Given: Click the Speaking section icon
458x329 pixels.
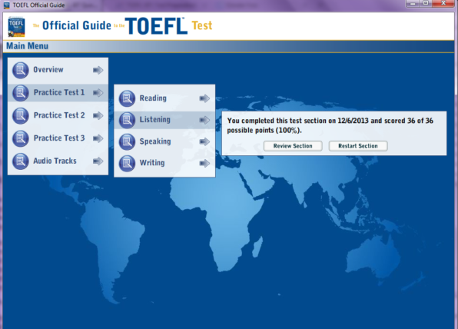Looking at the screenshot, I should (x=127, y=141).
